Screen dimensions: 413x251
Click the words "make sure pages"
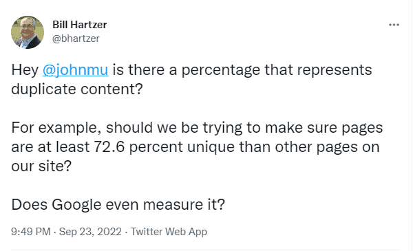(x=324, y=128)
